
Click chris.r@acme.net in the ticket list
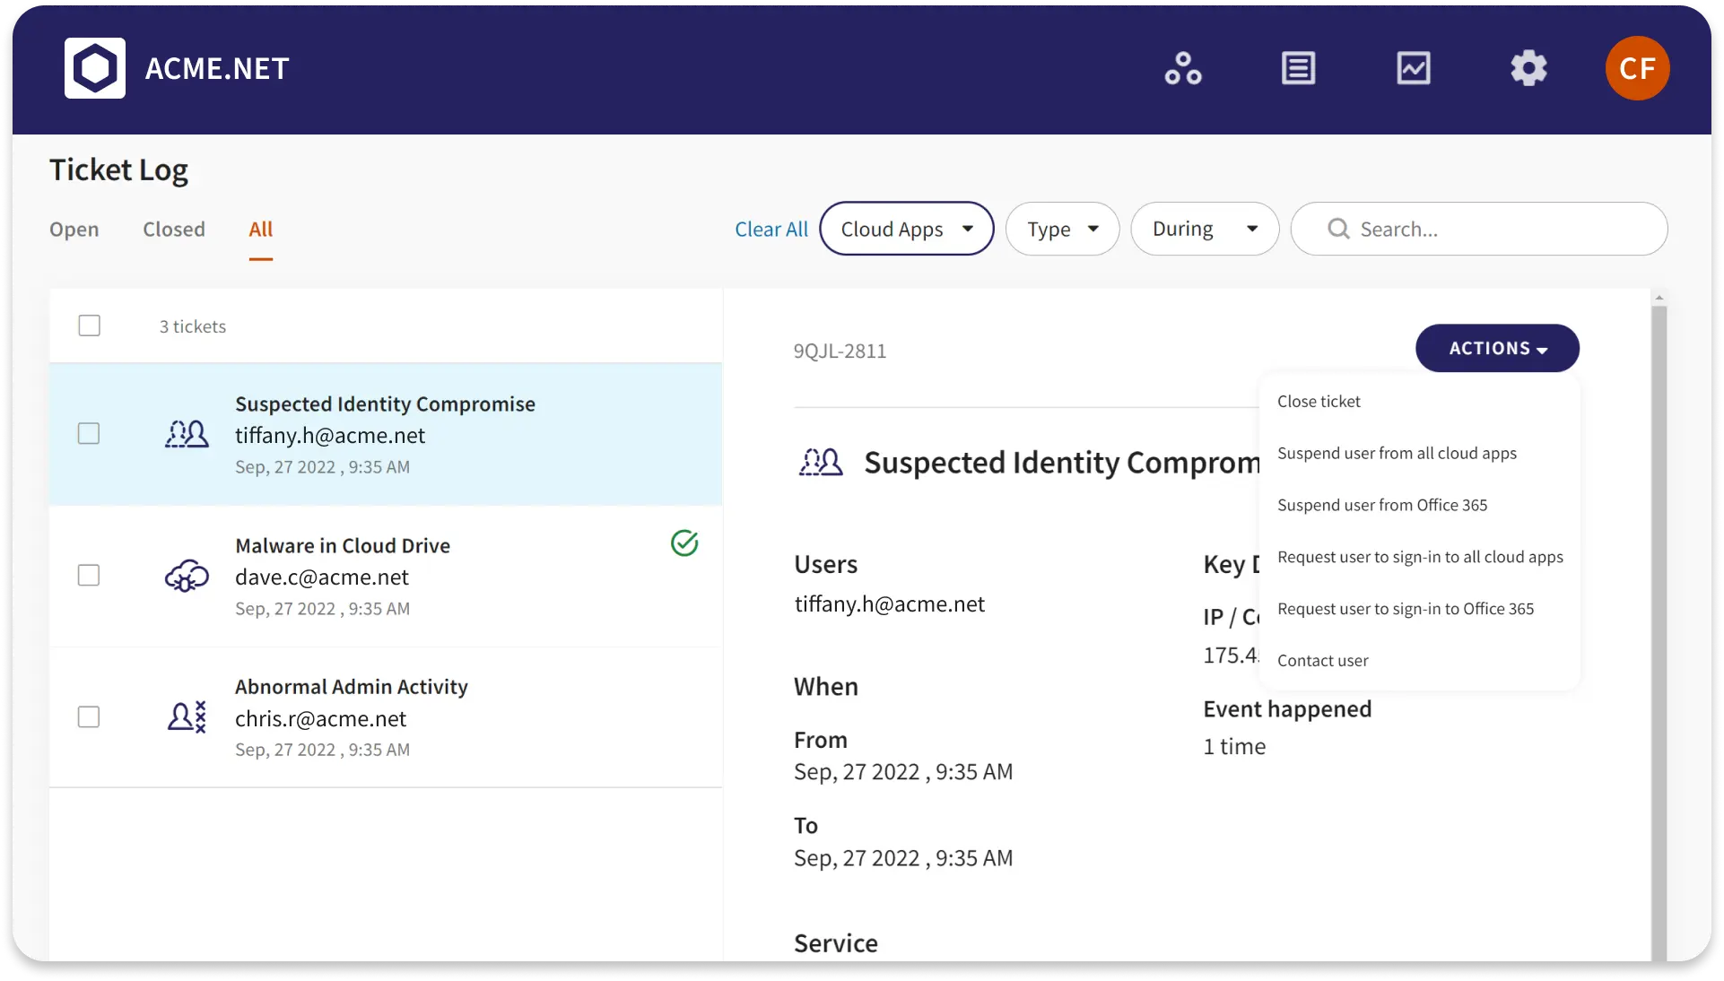click(320, 718)
